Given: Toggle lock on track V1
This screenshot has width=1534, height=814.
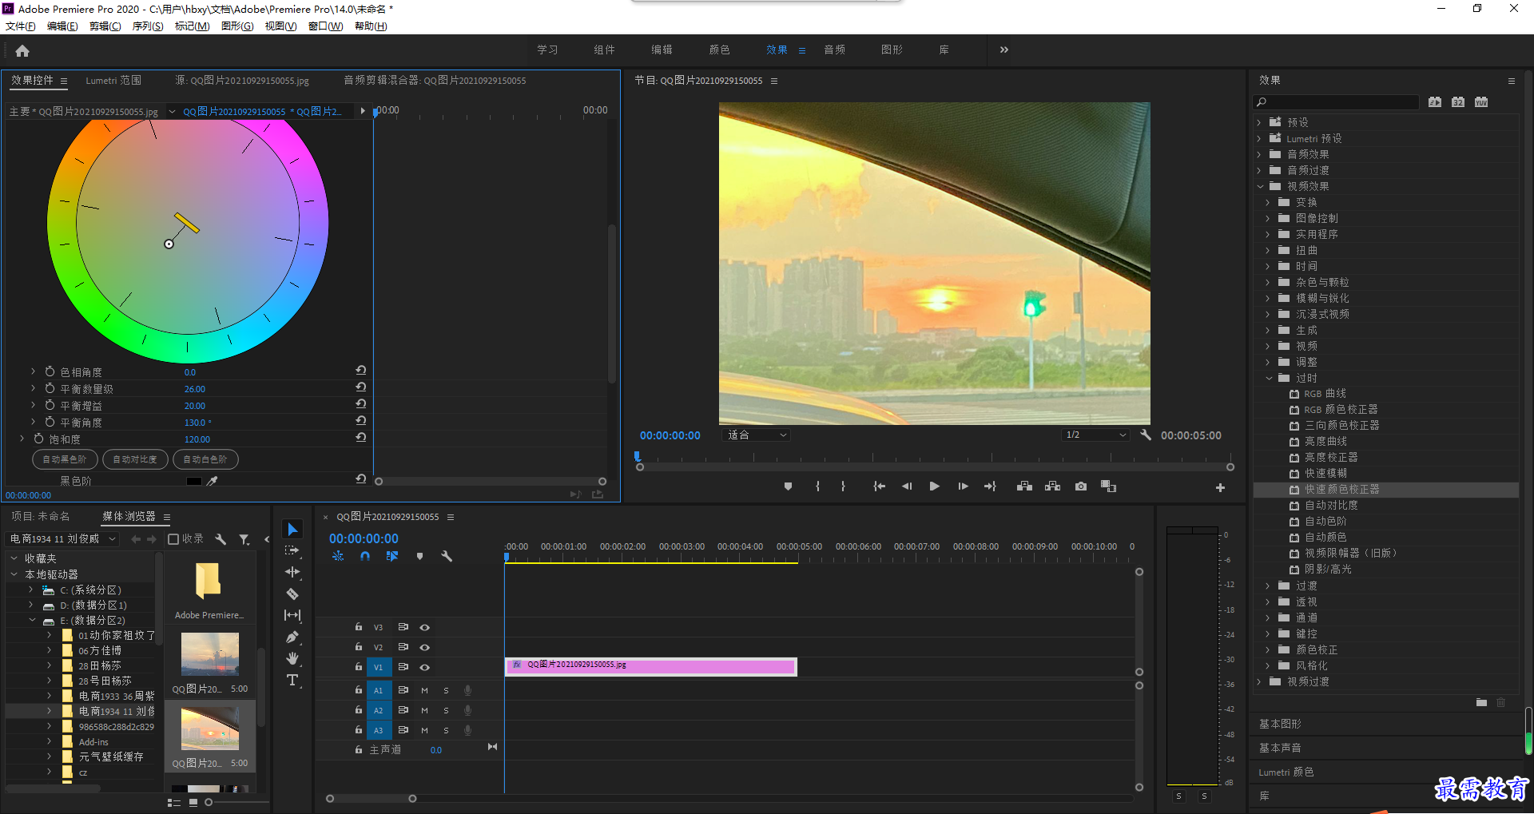Looking at the screenshot, I should click(x=359, y=667).
